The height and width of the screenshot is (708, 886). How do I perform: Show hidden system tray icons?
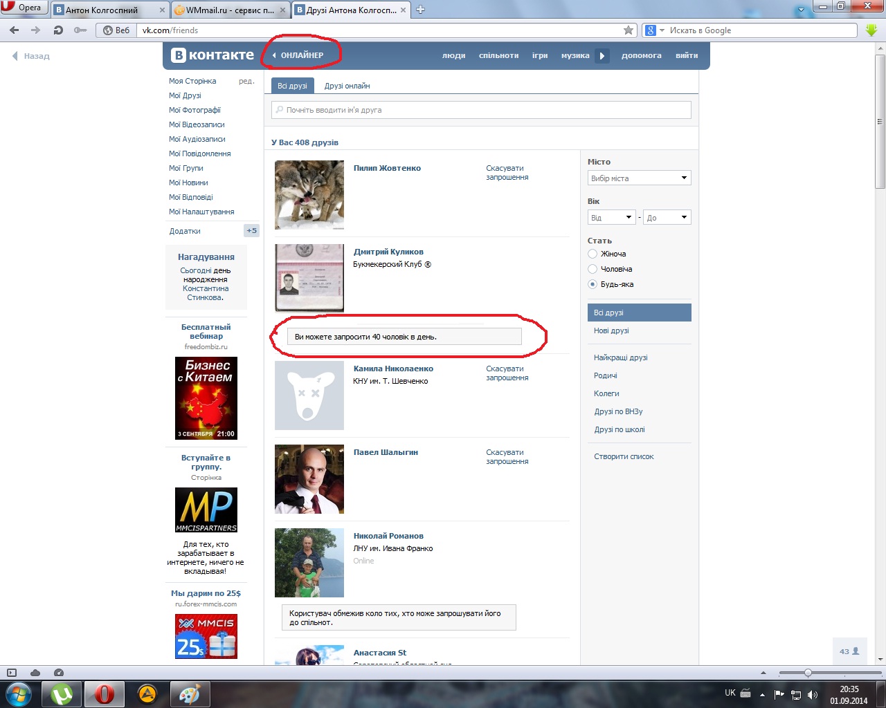point(762,694)
